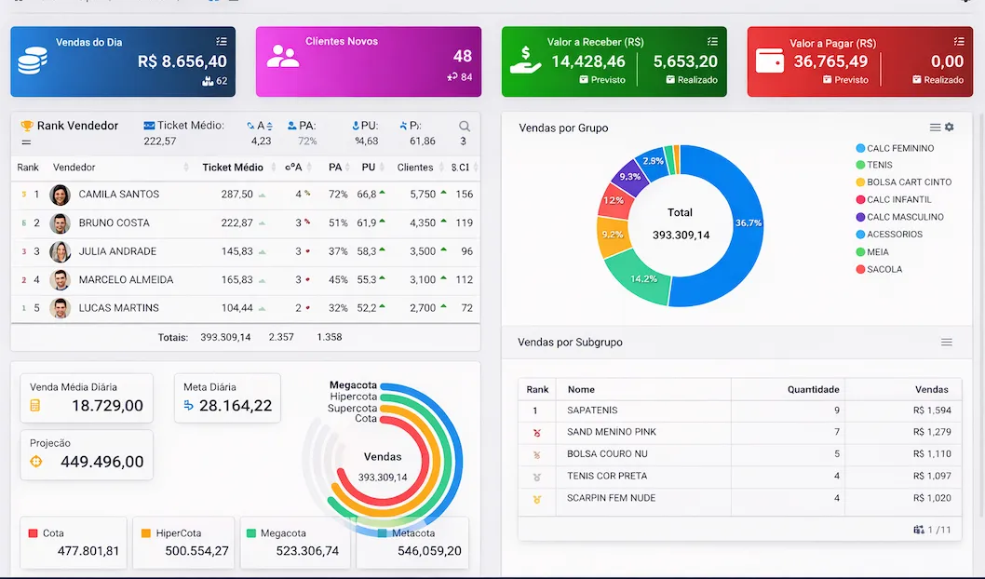This screenshot has width=985, height=579.
Task: Open settings gear on Vendas por Grupo
Action: (951, 128)
